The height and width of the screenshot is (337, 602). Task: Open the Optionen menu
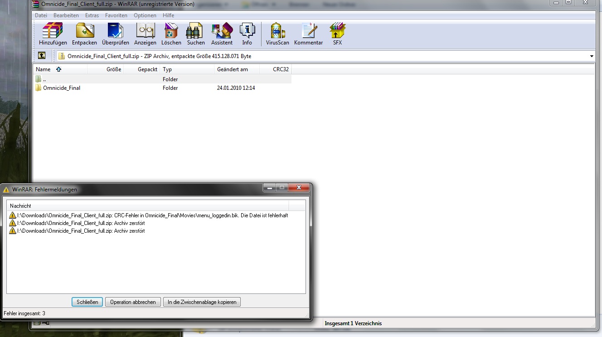[x=145, y=15]
